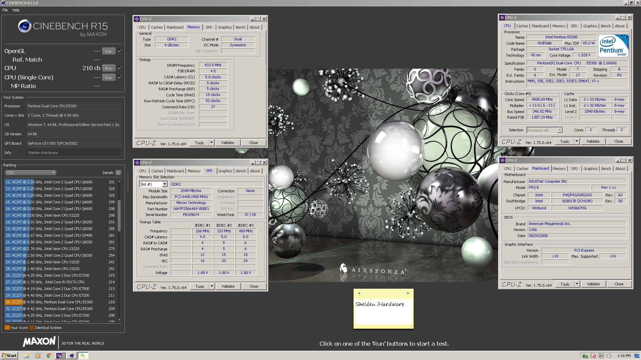Click the Cinebench R15 sphere logo
The image size is (641, 360).
tap(25, 26)
